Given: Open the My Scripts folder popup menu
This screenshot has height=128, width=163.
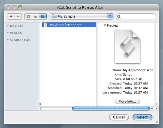Looking at the screenshot, I should (81, 16).
